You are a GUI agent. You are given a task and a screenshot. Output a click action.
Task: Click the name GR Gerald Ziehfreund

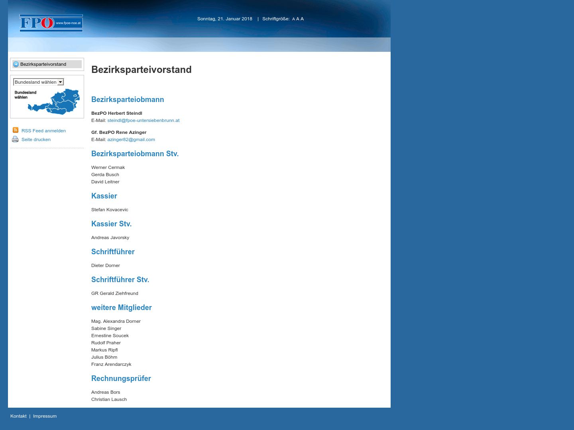(115, 293)
